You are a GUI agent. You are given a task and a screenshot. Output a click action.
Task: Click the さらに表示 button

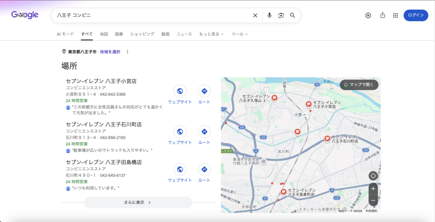[138, 202]
